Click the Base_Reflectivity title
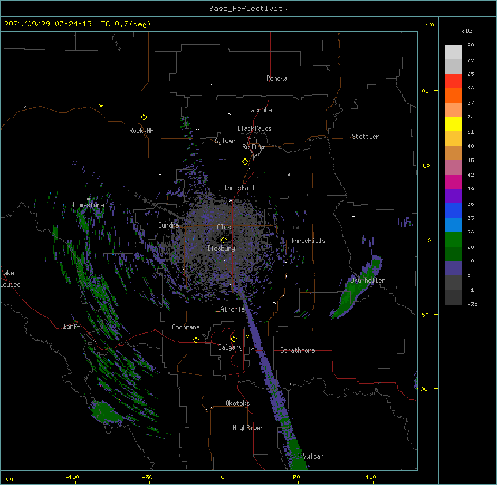This screenshot has width=497, height=485. click(248, 9)
